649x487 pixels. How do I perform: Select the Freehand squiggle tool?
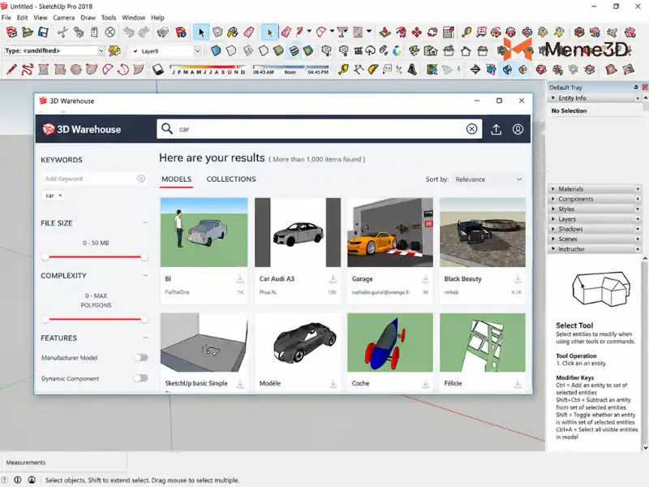pyautogui.click(x=28, y=69)
